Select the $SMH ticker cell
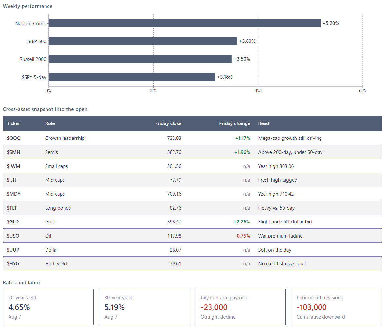Screen dimensions: 385x328 coord(13,152)
